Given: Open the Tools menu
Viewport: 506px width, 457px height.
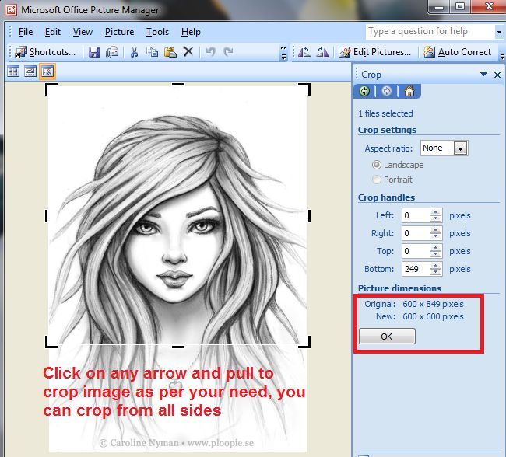Looking at the screenshot, I should 157,32.
